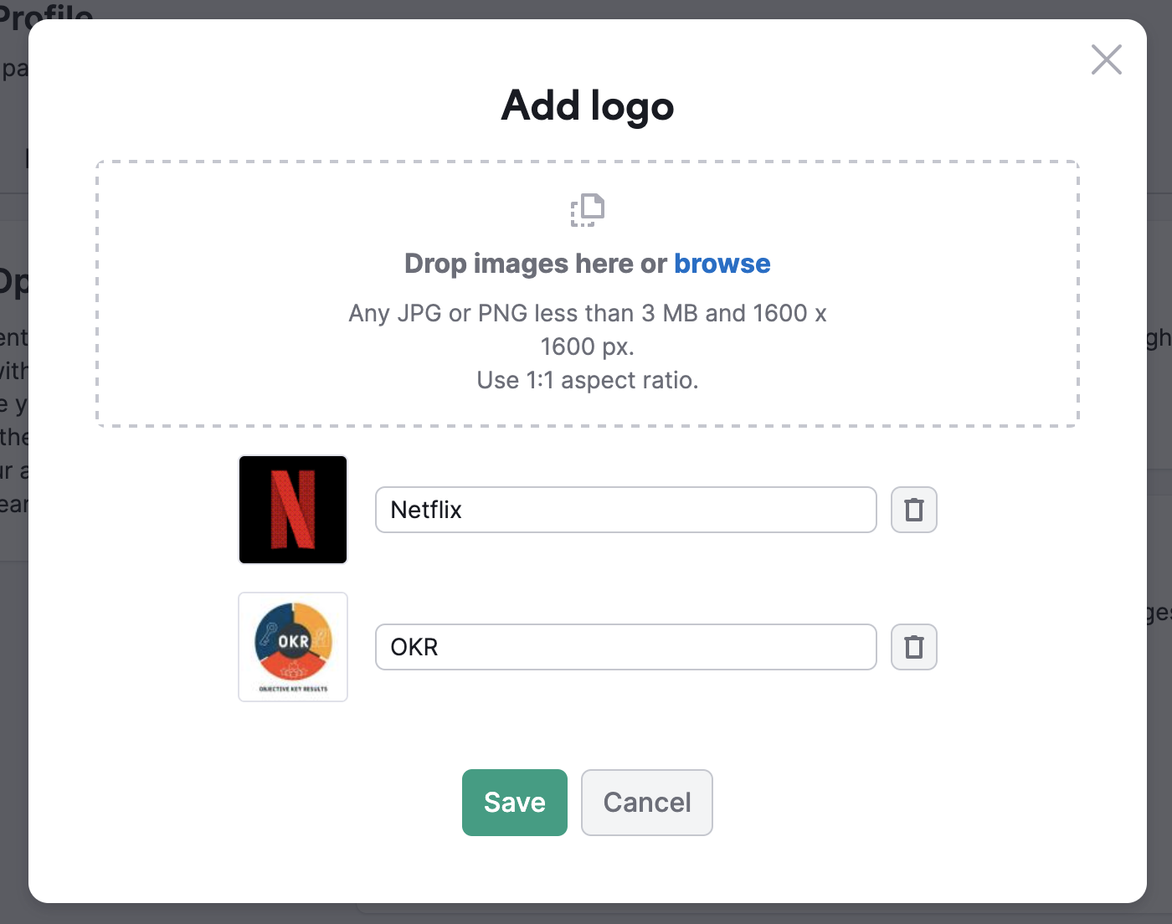
Task: Click the file upload icon in drop zone
Action: click(587, 209)
